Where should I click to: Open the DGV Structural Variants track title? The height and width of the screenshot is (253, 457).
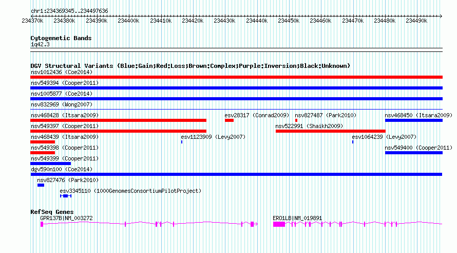(x=191, y=66)
